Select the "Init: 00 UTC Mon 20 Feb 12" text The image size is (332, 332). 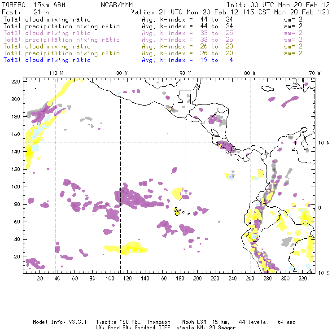[x=278, y=5]
